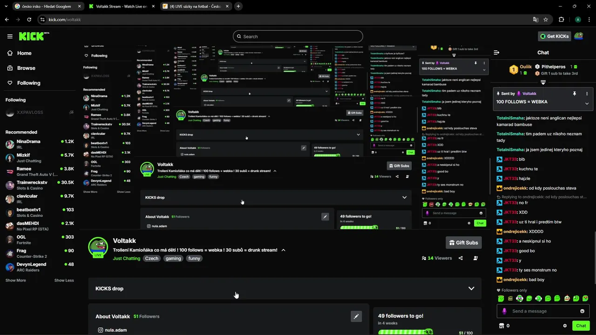This screenshot has width=596, height=335.
Task: Switch to LIVE sázky na fotbal tab
Action: [x=196, y=6]
